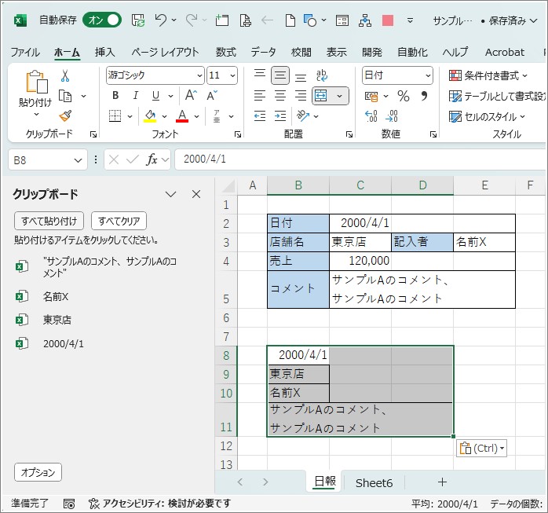The image size is (548, 513).
Task: Toggle Italic formatting
Action: tap(136, 96)
